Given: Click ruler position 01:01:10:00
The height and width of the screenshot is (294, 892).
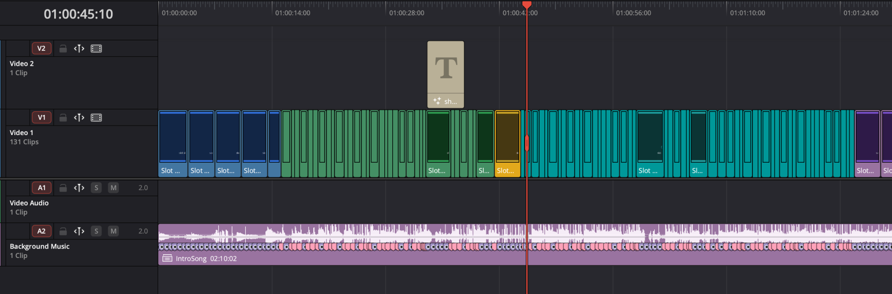Looking at the screenshot, I should pyautogui.click(x=748, y=13).
